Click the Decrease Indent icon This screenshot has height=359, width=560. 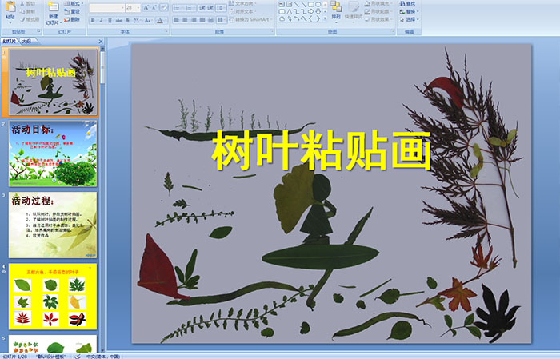click(202, 8)
